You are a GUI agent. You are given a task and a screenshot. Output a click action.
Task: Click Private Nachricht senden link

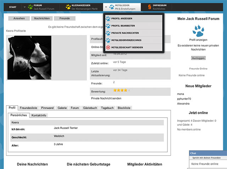tap(106, 98)
